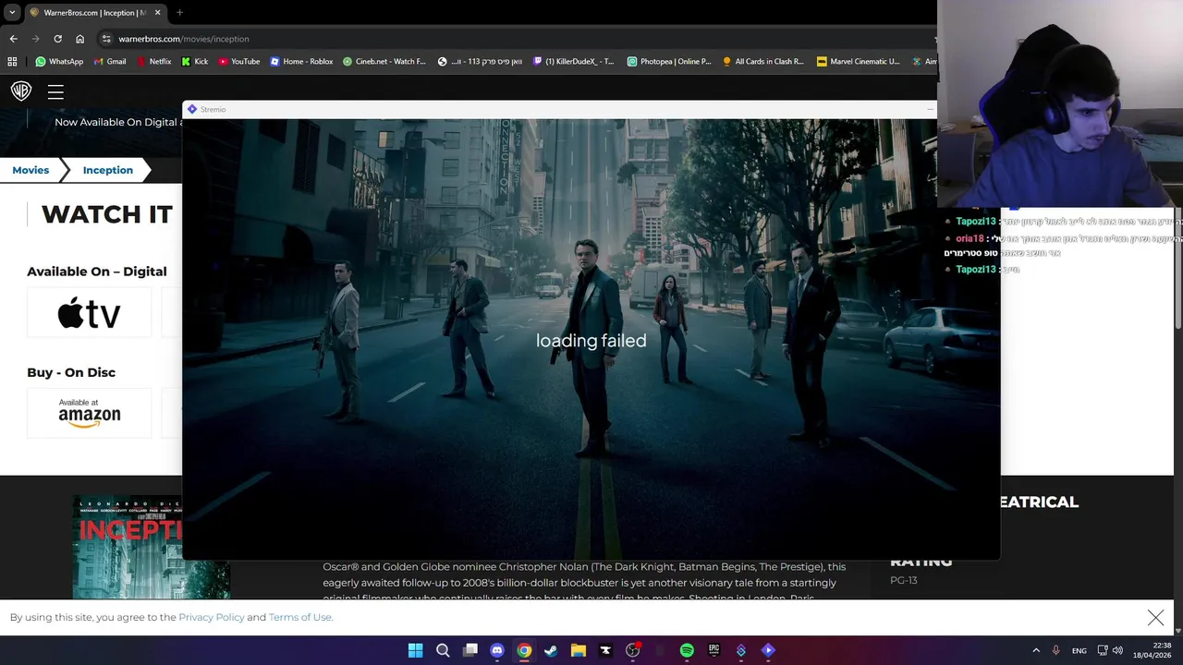The height and width of the screenshot is (665, 1183).
Task: Open the Photopea bookmark
Action: click(x=669, y=62)
